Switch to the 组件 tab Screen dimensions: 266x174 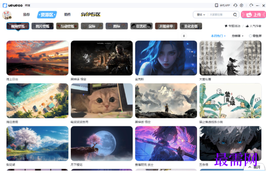68,15
